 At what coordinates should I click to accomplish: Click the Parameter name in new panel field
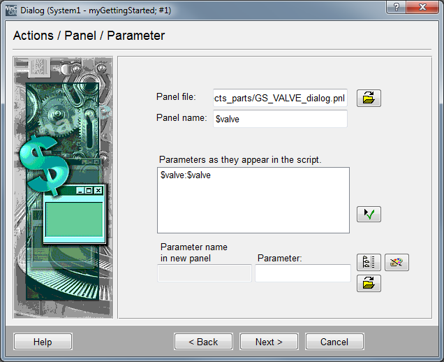205,273
